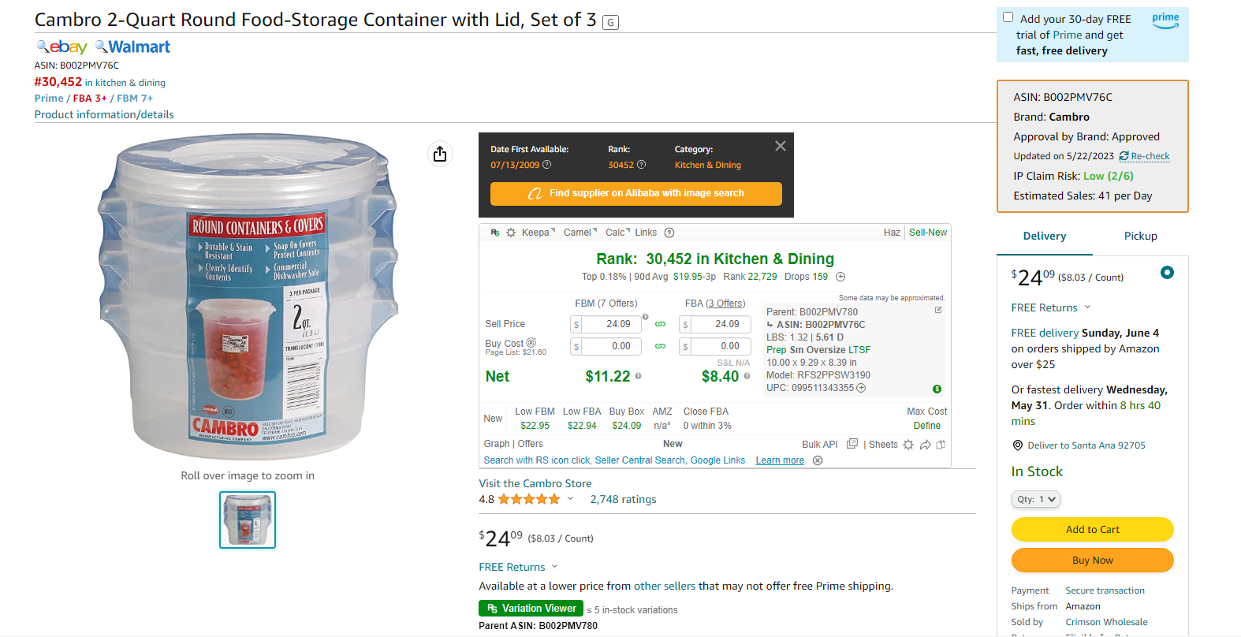Screen dimensions: 1241x637
Task: Open the RevSeller gear settings in the toolbar
Action: point(511,233)
